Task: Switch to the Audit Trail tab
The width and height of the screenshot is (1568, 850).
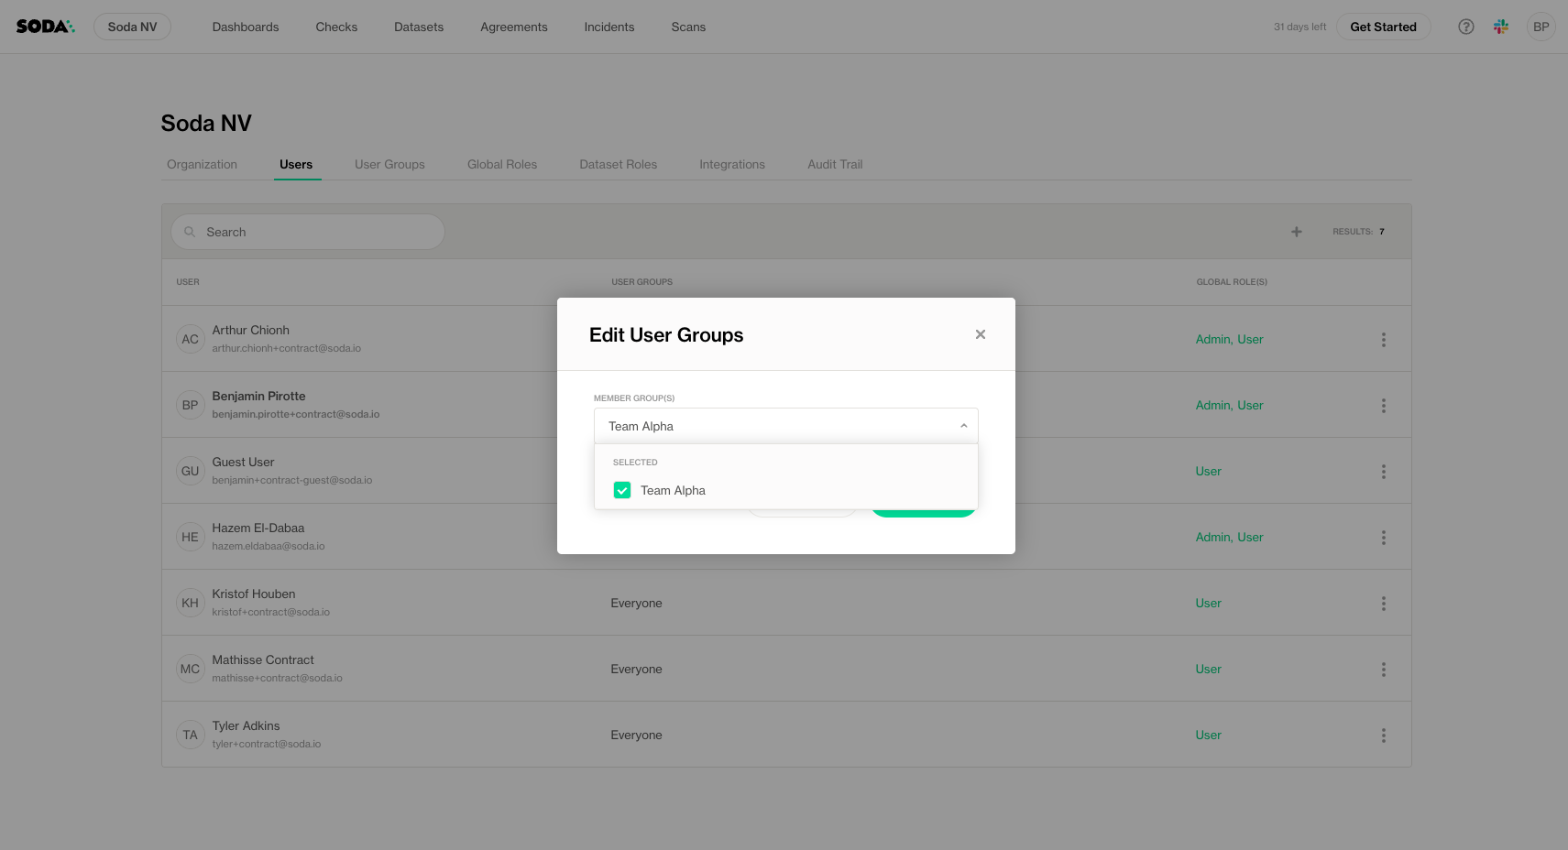Action: (834, 165)
